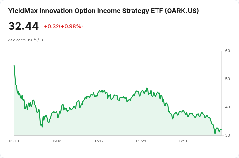Click the 05/02 x-axis date label
Viewport: 239px width, 158px height.
pos(56,141)
